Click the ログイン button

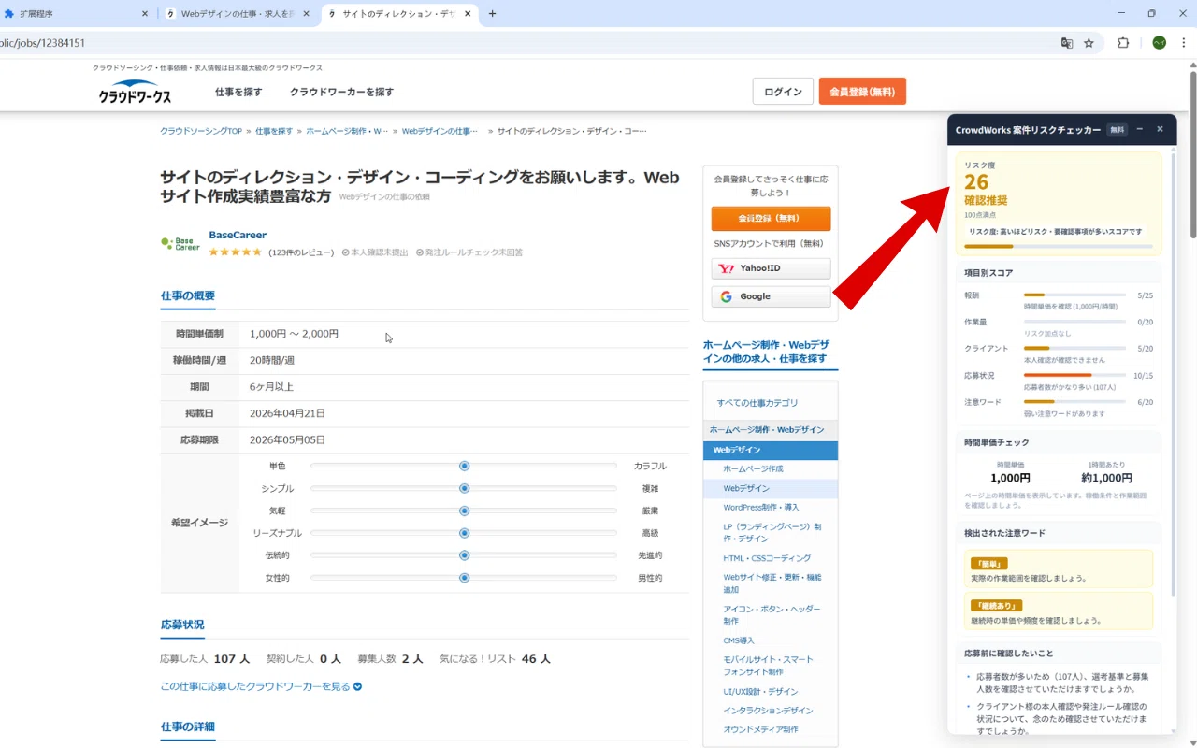pos(783,92)
